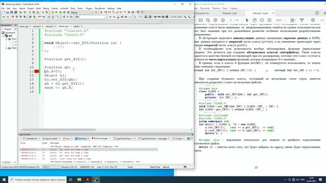The image size is (326, 183).
Task: Click the Acrobat Reader taskbar icon
Action: [x=88, y=179]
